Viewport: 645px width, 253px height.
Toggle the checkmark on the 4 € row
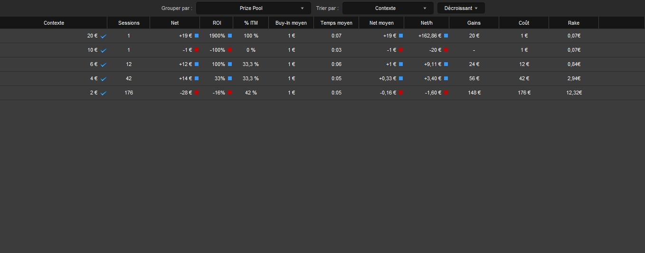(103, 79)
